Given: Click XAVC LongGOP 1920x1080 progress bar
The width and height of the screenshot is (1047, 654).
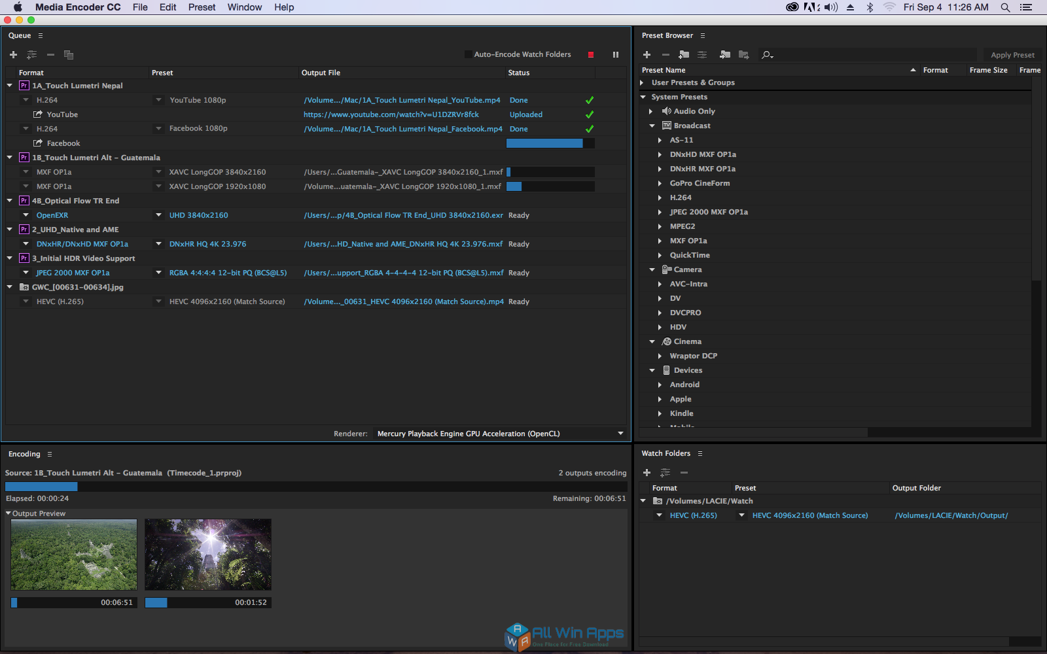Looking at the screenshot, I should (550, 186).
